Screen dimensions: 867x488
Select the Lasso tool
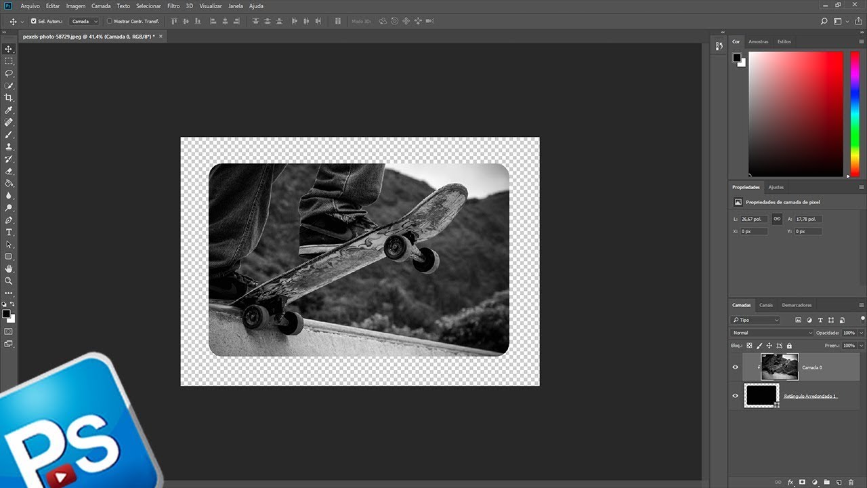9,73
